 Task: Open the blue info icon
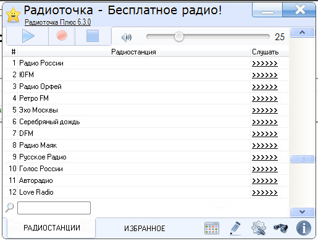click(304, 228)
